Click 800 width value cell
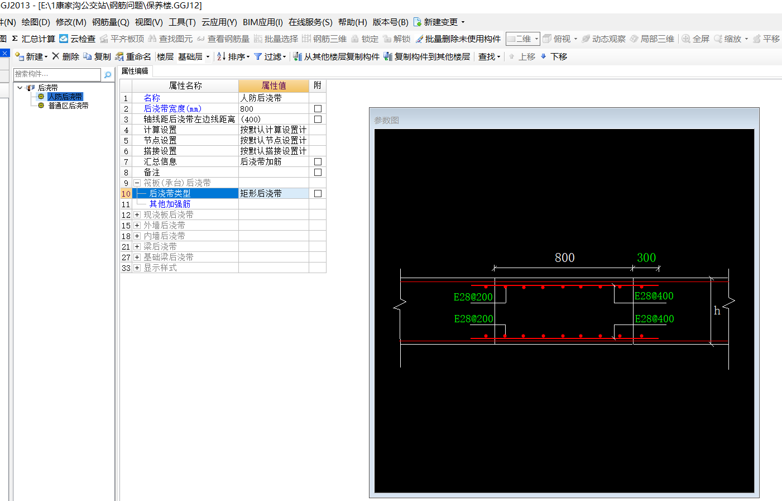The height and width of the screenshot is (501, 782). (x=274, y=108)
